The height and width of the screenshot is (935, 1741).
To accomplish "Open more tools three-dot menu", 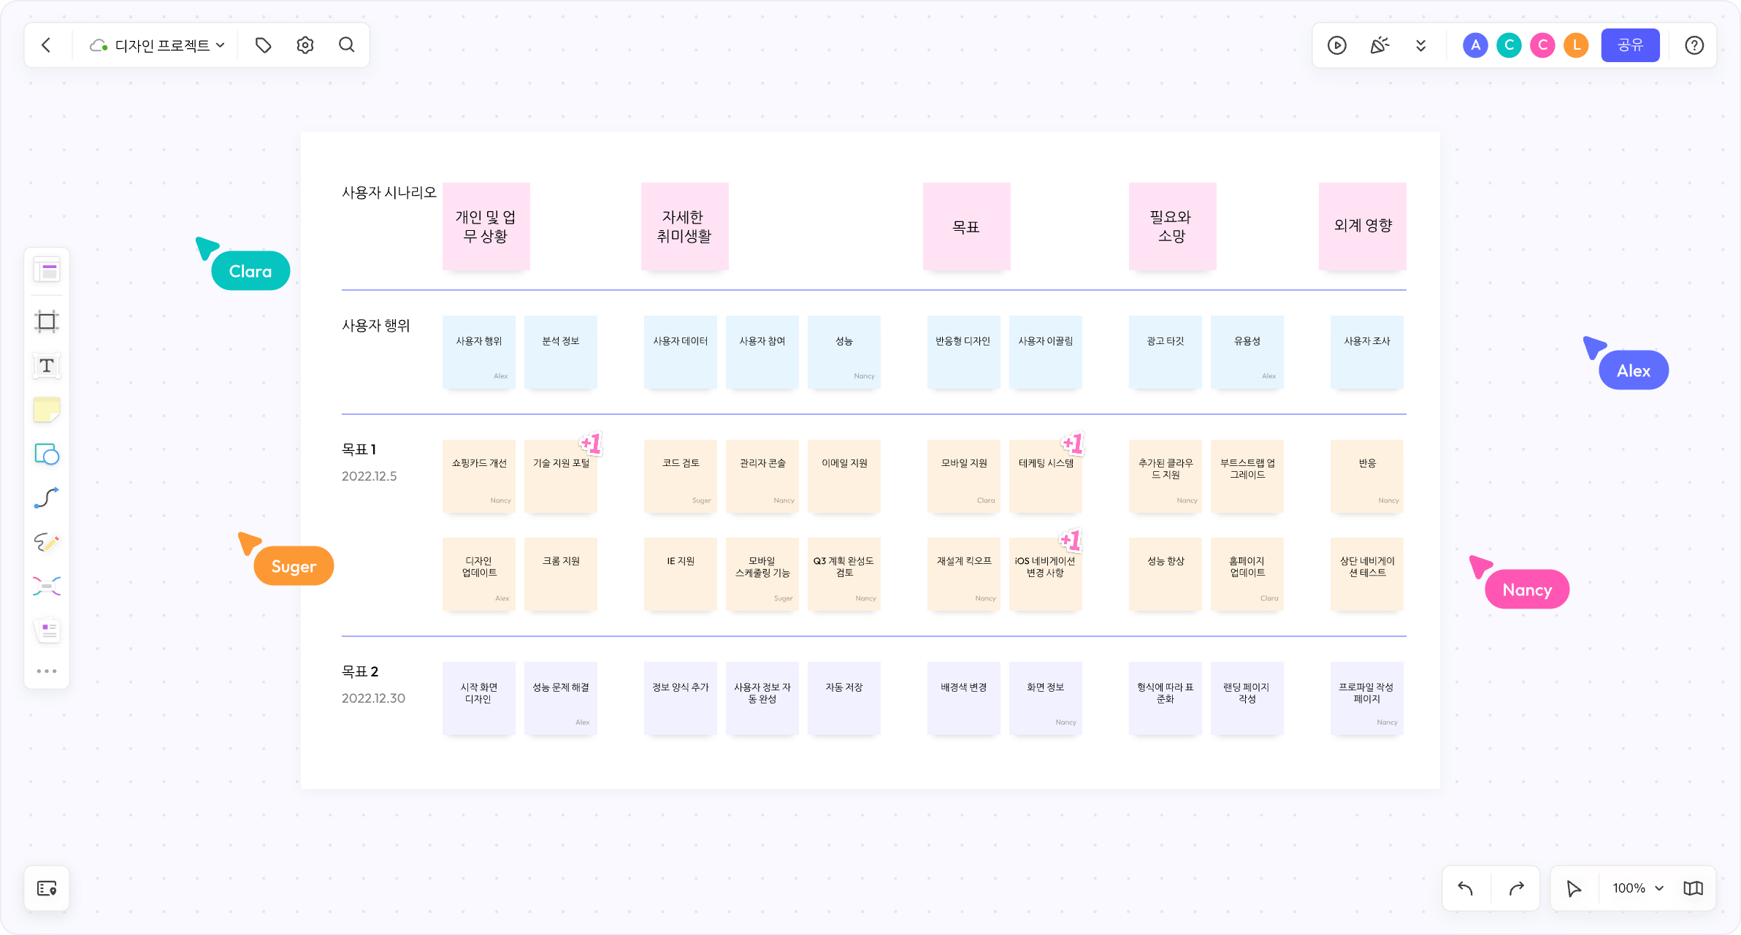I will (47, 671).
